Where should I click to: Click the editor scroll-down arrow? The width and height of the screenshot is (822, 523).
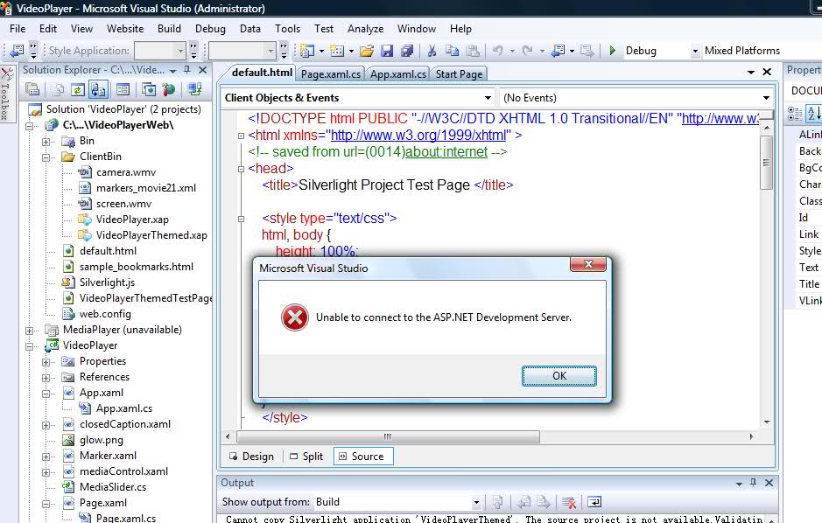click(x=767, y=422)
